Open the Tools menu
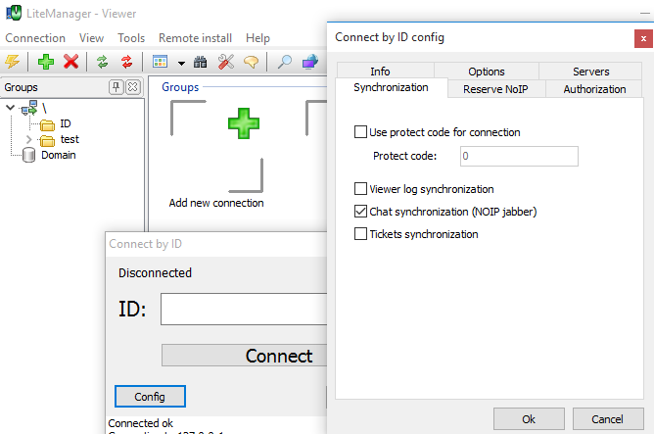This screenshot has height=434, width=654. point(131,38)
